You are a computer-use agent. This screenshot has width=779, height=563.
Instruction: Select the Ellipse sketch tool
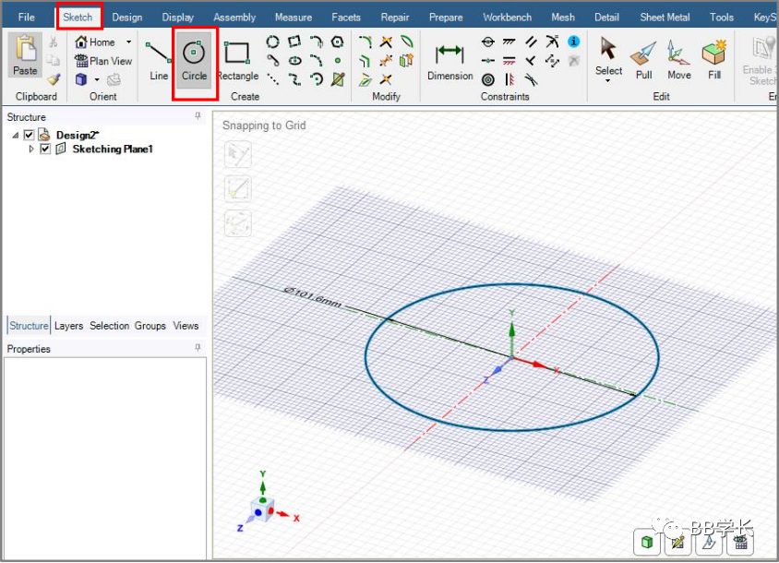click(295, 61)
